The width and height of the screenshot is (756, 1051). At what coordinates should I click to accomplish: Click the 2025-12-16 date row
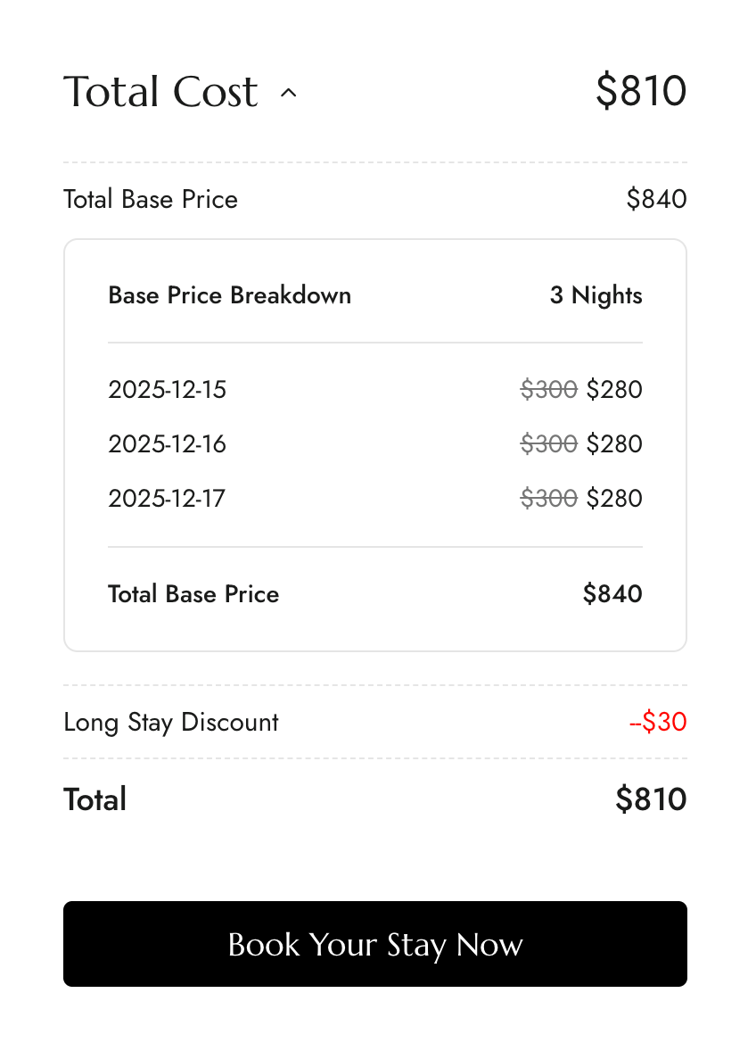point(168,444)
